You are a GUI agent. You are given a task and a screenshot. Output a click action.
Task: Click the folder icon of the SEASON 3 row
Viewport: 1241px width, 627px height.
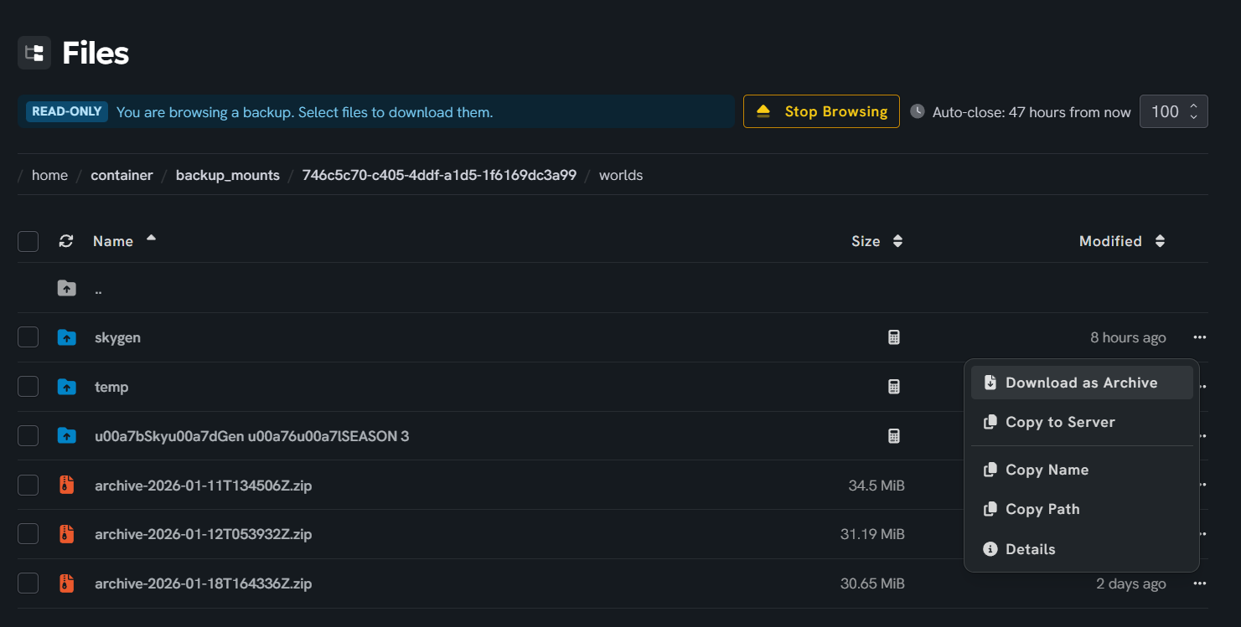pos(66,435)
